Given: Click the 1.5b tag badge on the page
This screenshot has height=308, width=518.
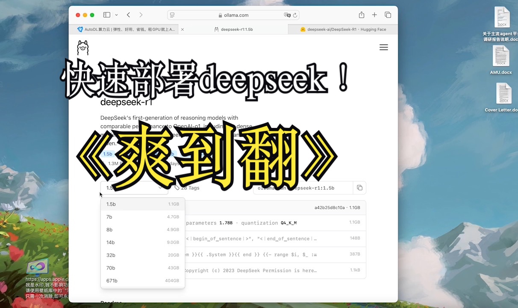Looking at the screenshot, I should 108,154.
